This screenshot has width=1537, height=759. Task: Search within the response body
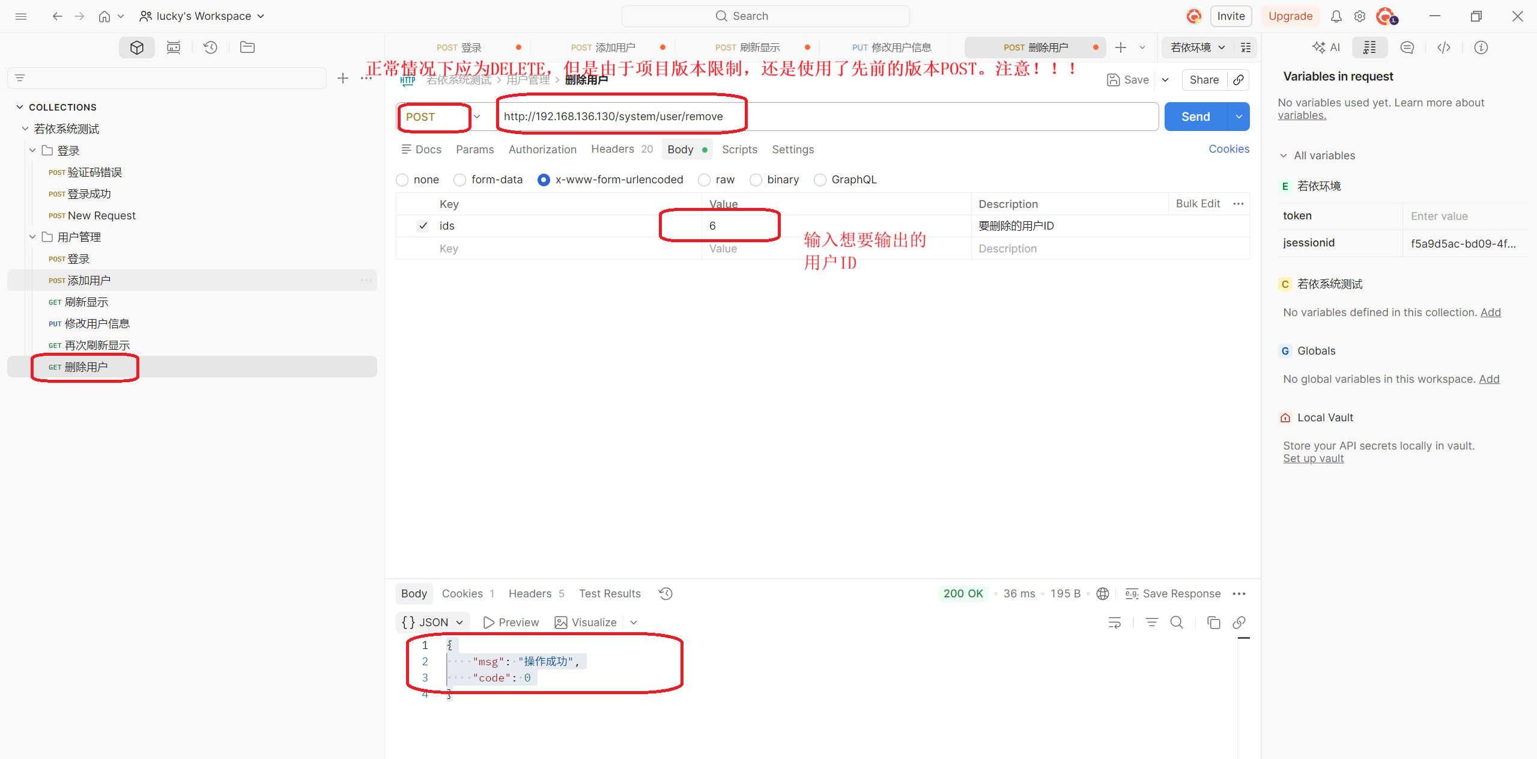pos(1177,623)
